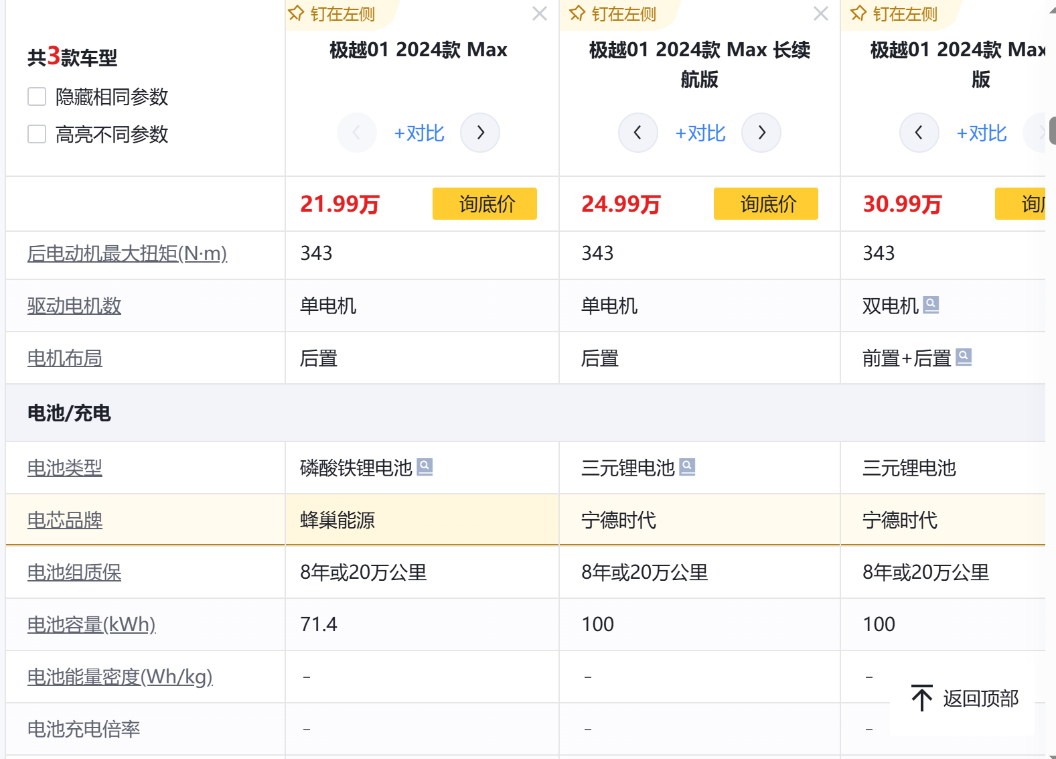Click the vertical scrollbar handle
The width and height of the screenshot is (1056, 759).
pyautogui.click(x=1052, y=131)
